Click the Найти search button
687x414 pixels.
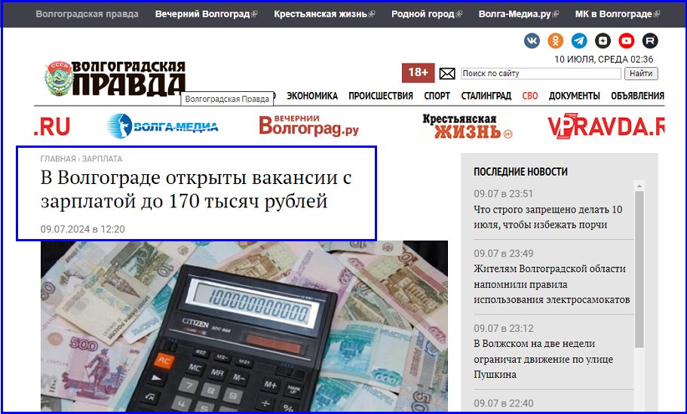[x=641, y=74]
